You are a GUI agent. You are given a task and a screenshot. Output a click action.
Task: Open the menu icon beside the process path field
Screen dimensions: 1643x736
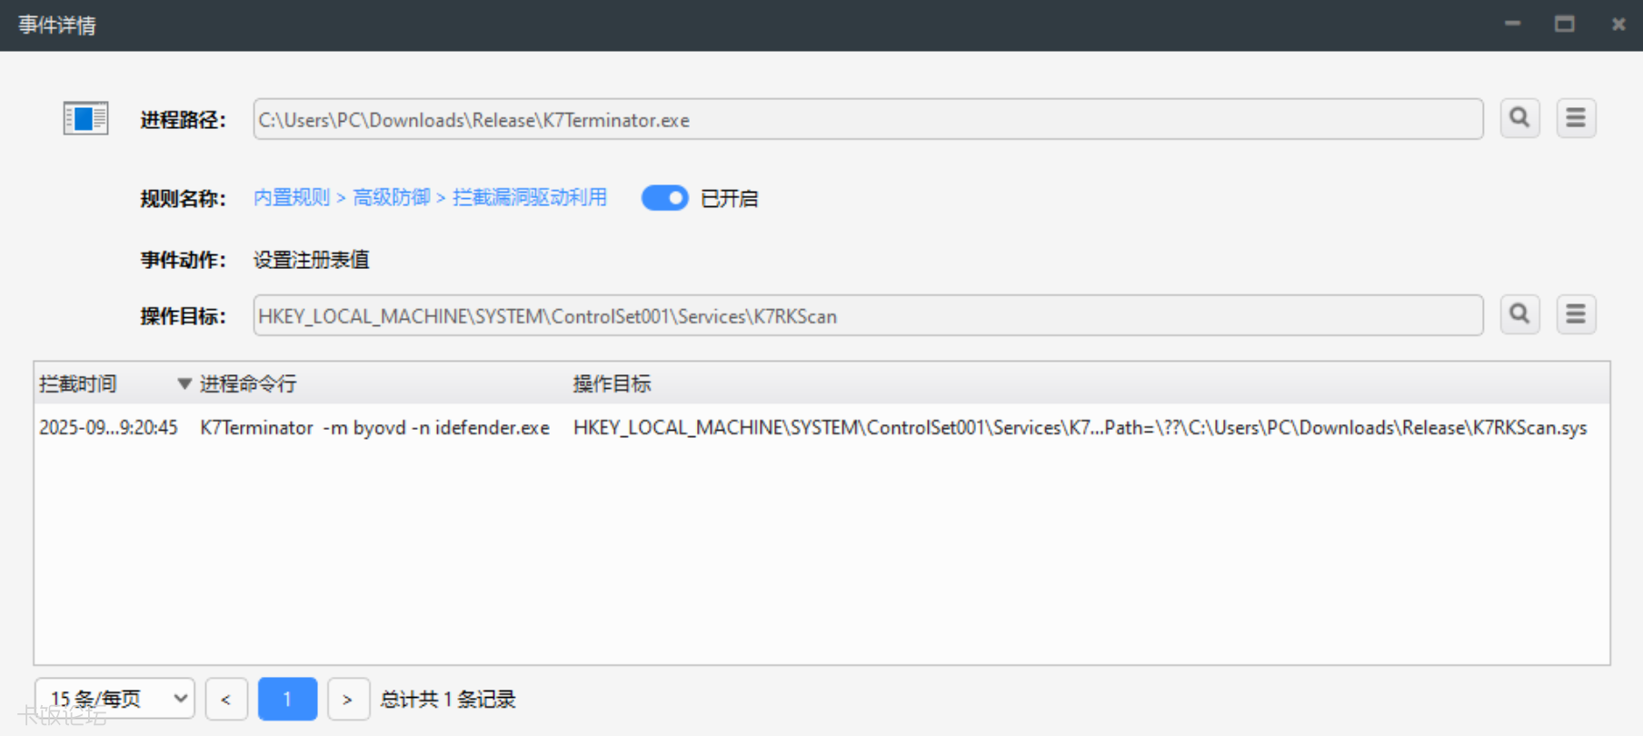pyautogui.click(x=1576, y=118)
